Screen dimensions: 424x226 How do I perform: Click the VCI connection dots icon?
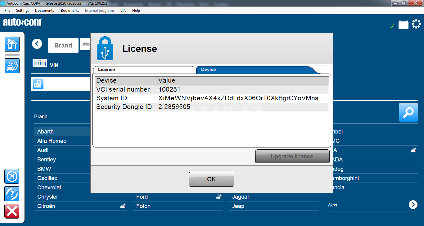[416, 24]
